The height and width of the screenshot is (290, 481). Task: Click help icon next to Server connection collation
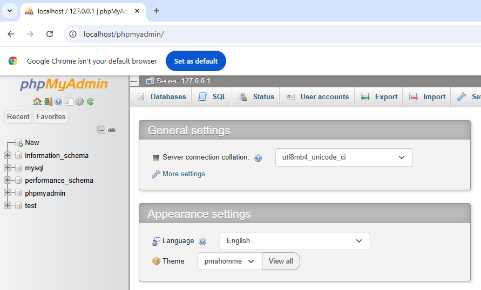point(258,158)
